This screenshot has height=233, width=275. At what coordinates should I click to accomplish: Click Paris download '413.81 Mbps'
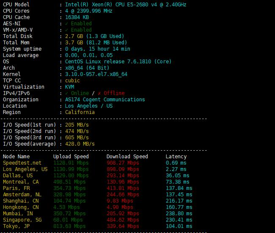[x=123, y=188]
